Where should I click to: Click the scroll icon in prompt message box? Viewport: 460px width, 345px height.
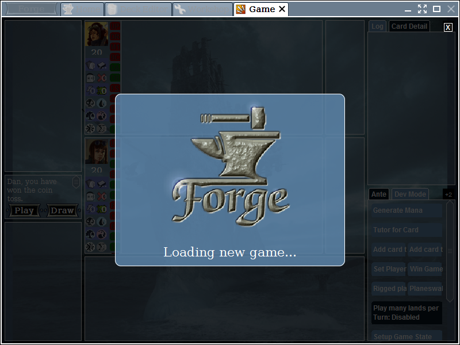[x=76, y=182]
